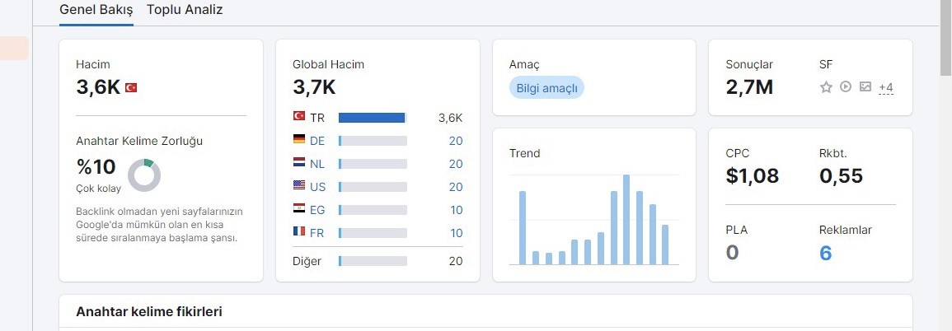Click the Egypt flag icon

pos(298,209)
